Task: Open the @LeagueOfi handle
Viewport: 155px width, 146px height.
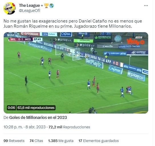Action: tap(29, 11)
